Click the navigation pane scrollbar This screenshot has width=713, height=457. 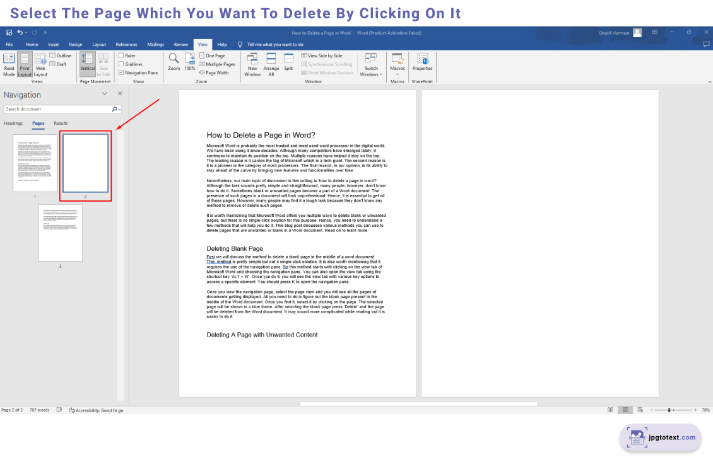(x=120, y=266)
